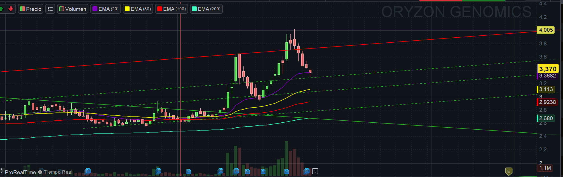The height and width of the screenshot is (177, 563).
Task: Click the E event marker badge
Action: 509,171
